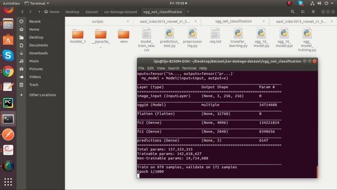Show applications grid in the dock

click(x=8, y=182)
